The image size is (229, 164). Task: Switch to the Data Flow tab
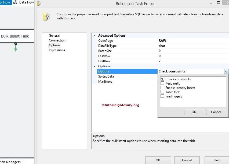pyautogui.click(x=26, y=2)
